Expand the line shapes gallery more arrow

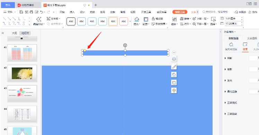[x=29, y=24]
